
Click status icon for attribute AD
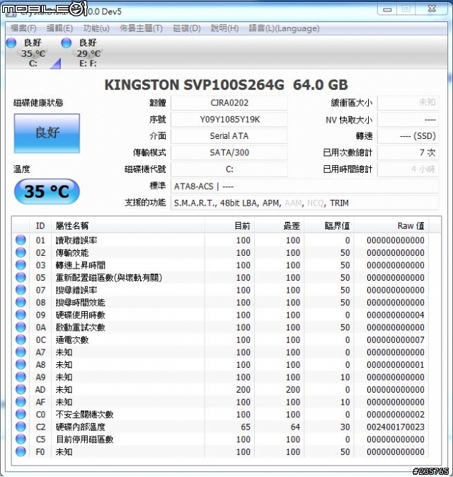click(x=21, y=389)
